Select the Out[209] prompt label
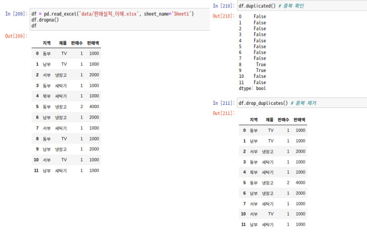The width and height of the screenshot is (367, 233). pyautogui.click(x=16, y=36)
